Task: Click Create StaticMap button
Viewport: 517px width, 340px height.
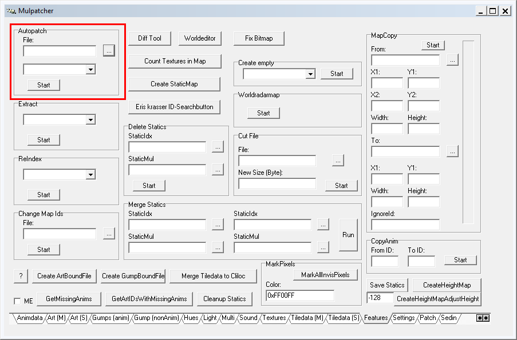Action: (x=174, y=84)
